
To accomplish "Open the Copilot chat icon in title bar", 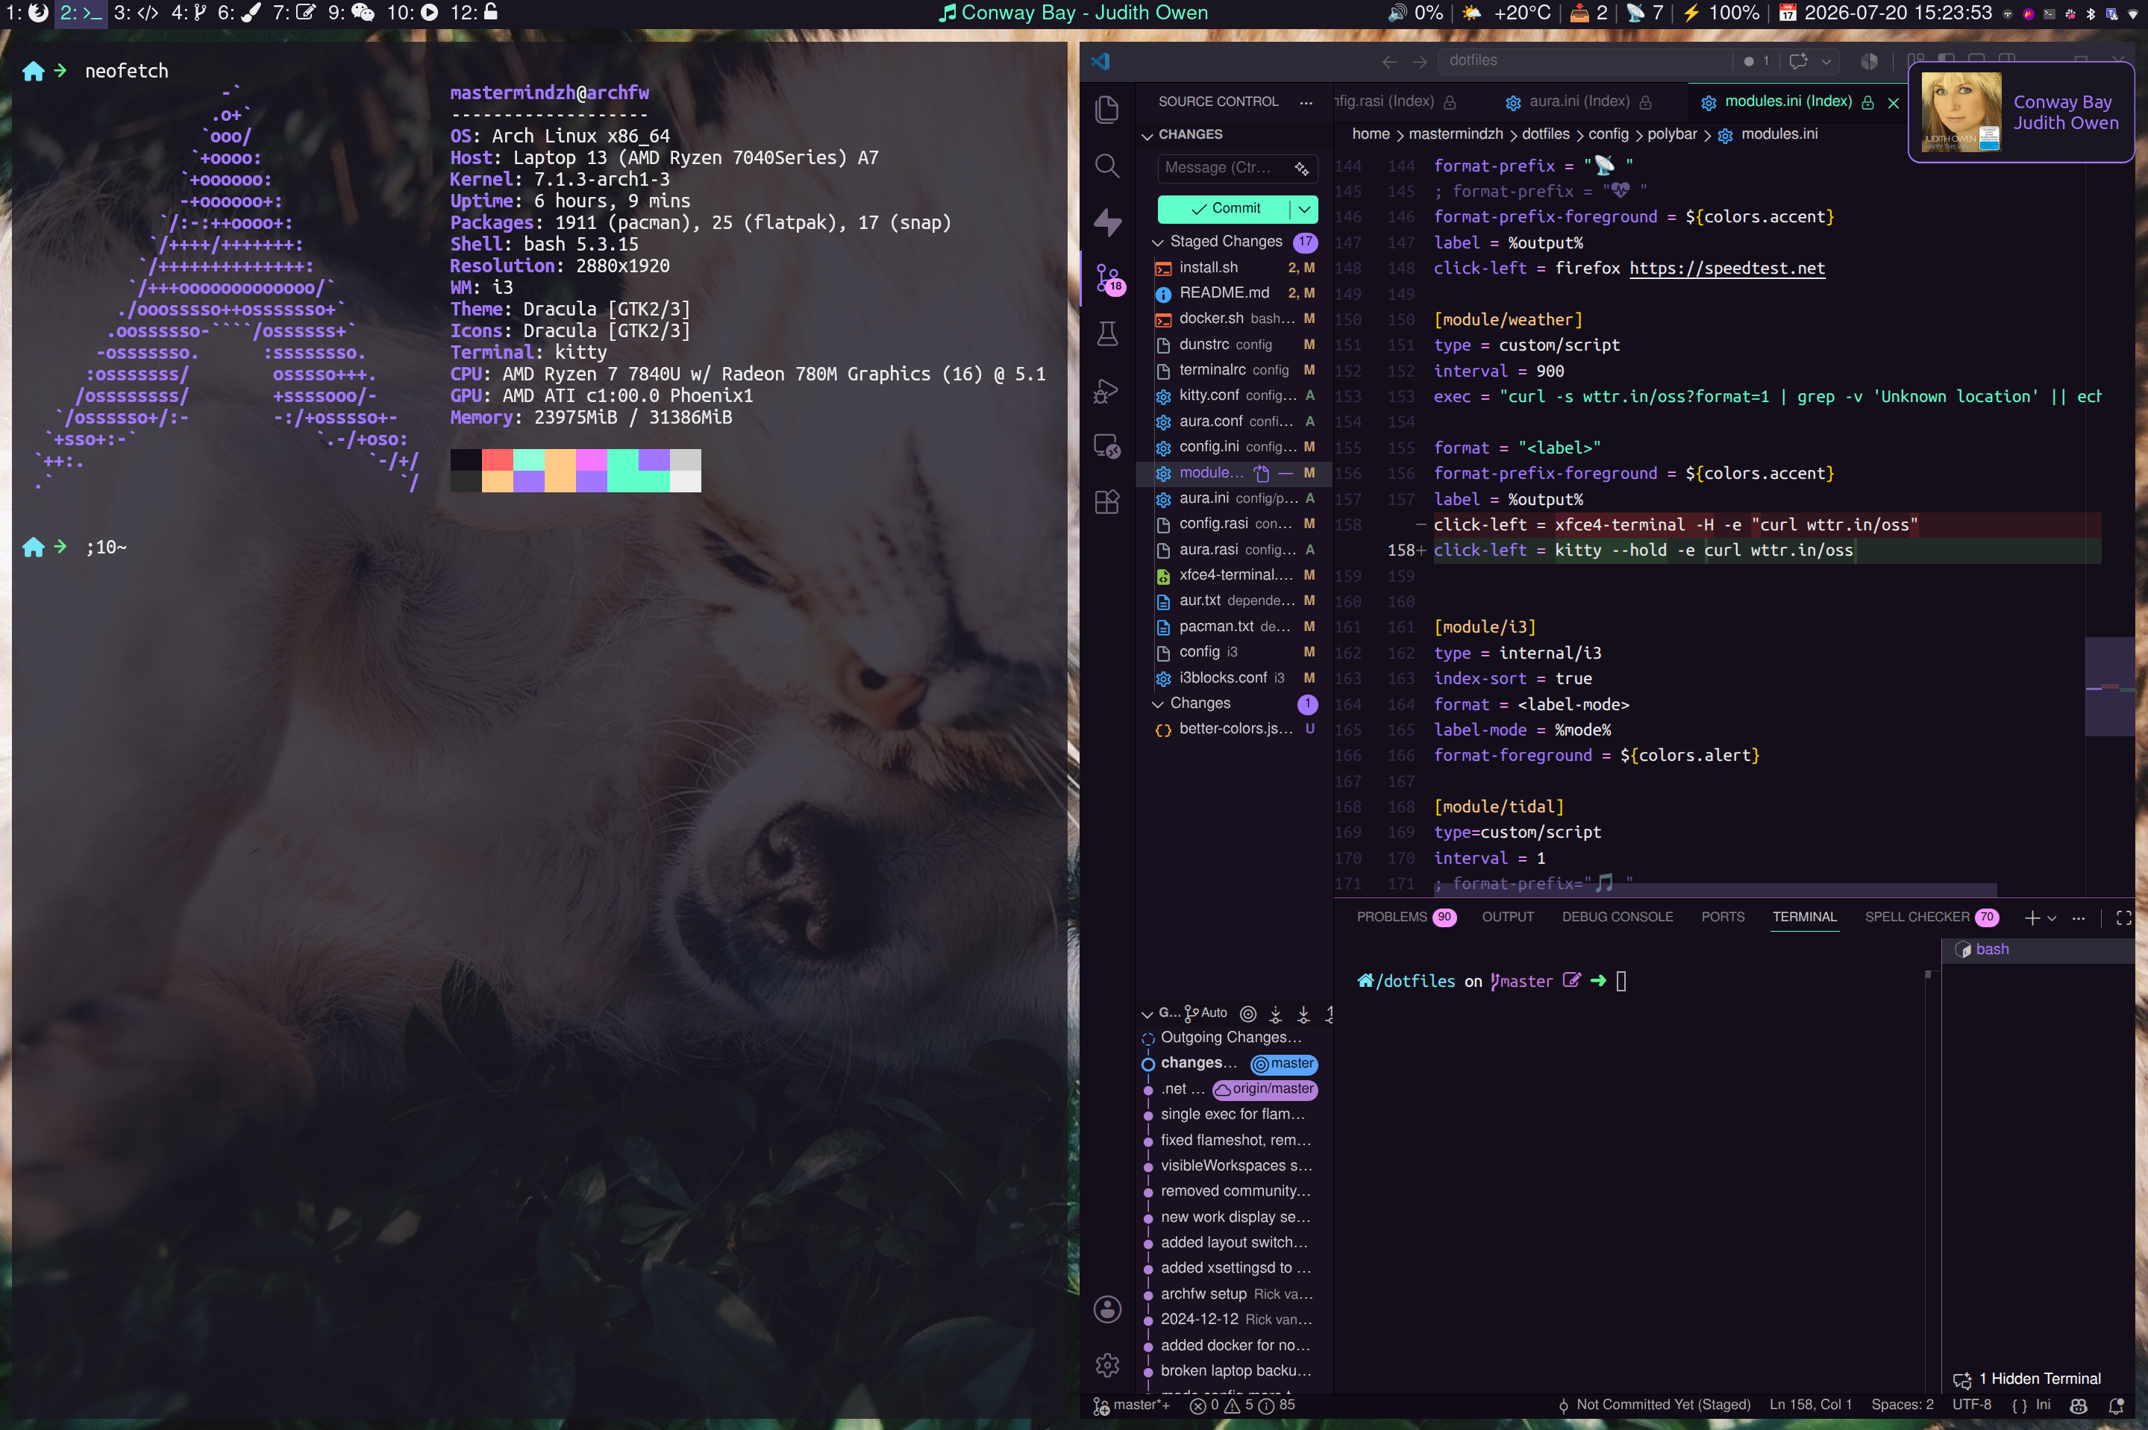I will [x=1798, y=61].
